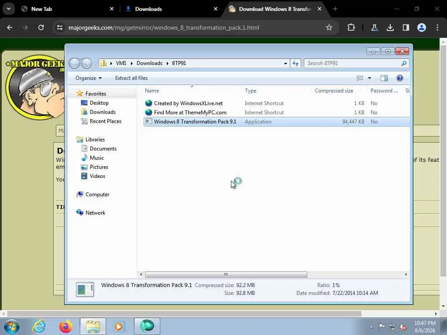The width and height of the screenshot is (447, 335).
Task: Open the view options dropdown arrow
Action: 369,78
